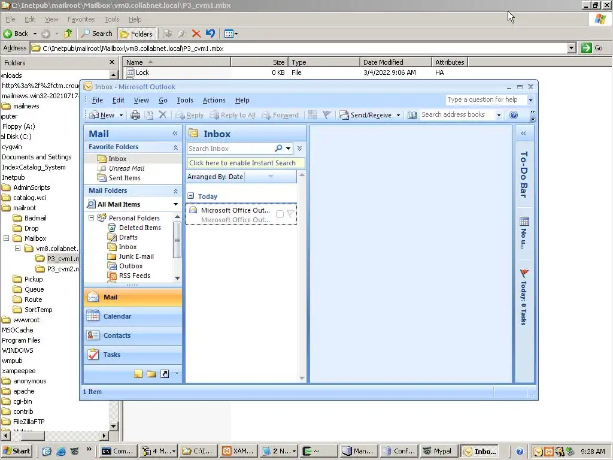Click the mail folder list scrollbar thumb
Viewport: 613px width, 460px height.
(177, 240)
